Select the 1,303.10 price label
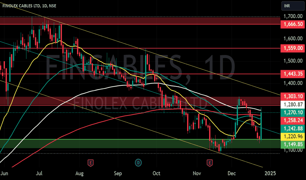Screen dimensions: 306x180 (x=293, y=97)
